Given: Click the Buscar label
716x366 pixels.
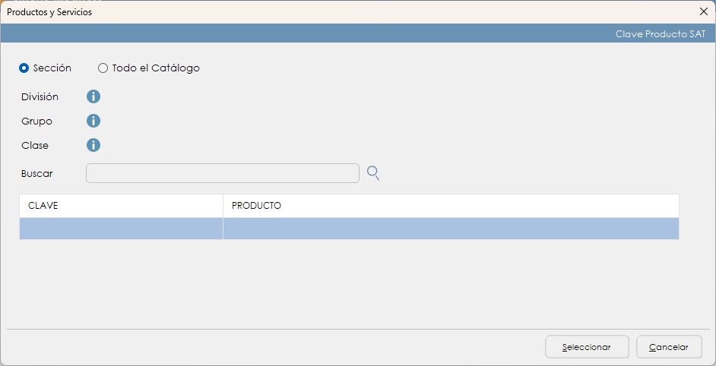Looking at the screenshot, I should click(x=37, y=173).
